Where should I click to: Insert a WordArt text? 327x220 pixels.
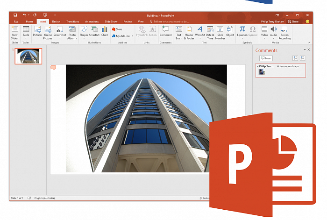[200, 32]
